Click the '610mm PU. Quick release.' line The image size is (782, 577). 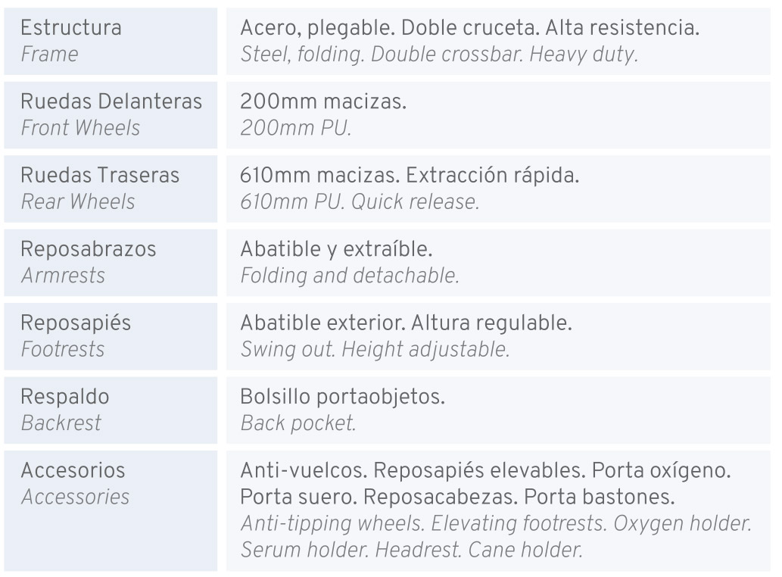(x=360, y=202)
